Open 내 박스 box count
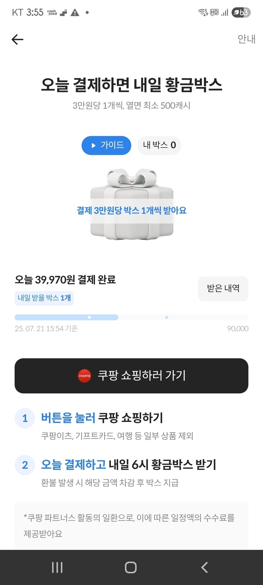 pyautogui.click(x=159, y=145)
